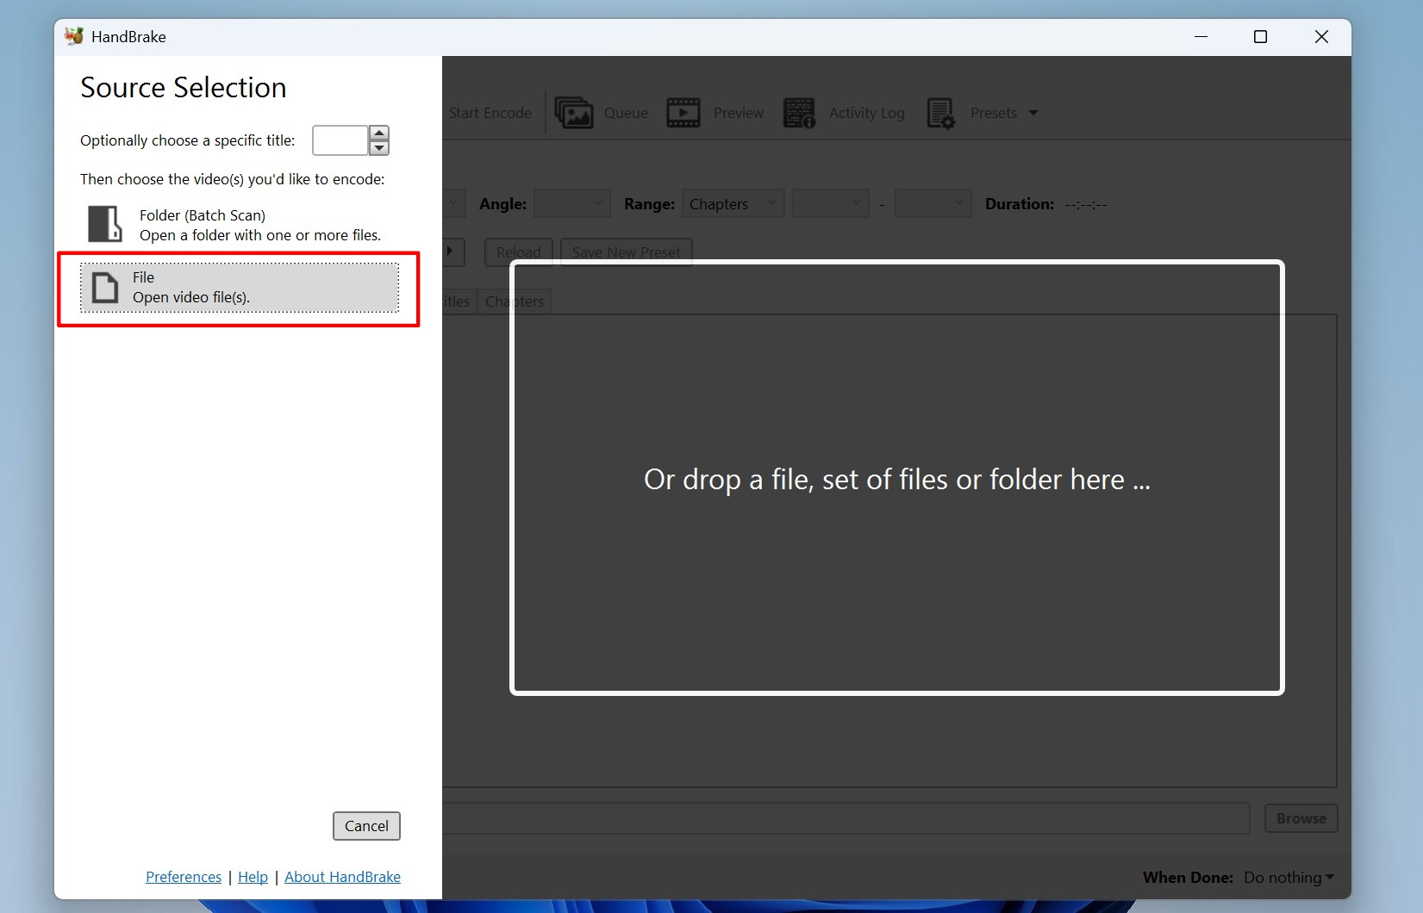Click the Reload button
This screenshot has height=913, width=1423.
tap(518, 252)
